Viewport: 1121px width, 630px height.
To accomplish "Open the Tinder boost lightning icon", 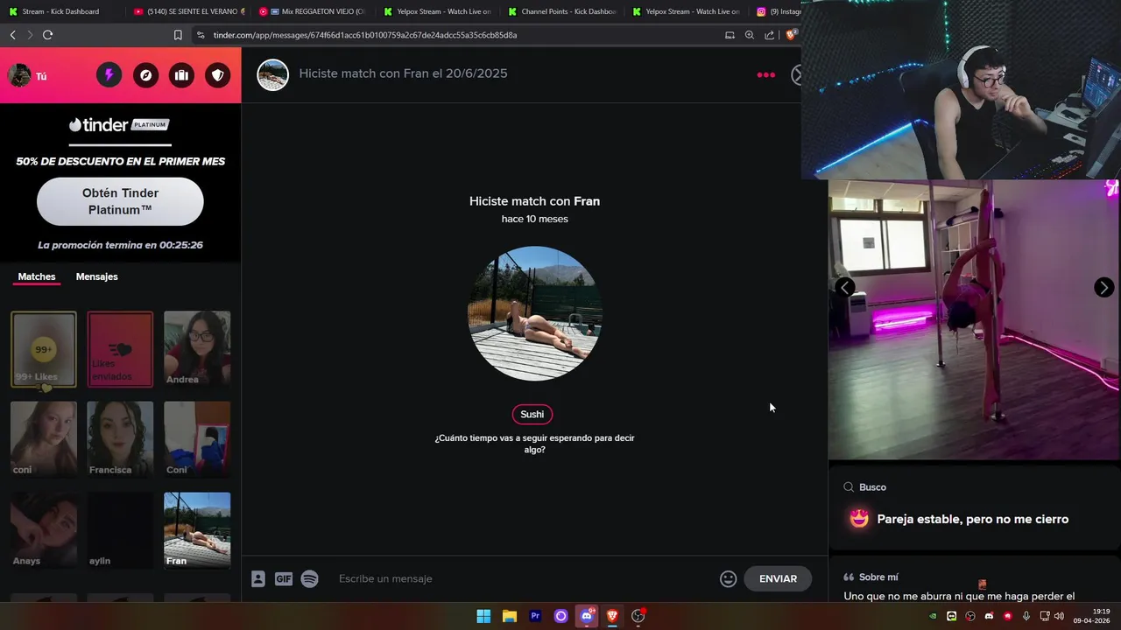I will [x=109, y=75].
